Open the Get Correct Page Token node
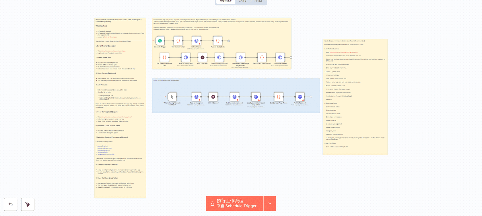Viewport: 482px width, 216px height. tap(279, 97)
